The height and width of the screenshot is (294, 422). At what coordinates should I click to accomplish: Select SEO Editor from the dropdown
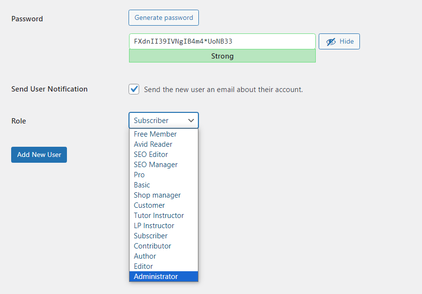point(151,154)
